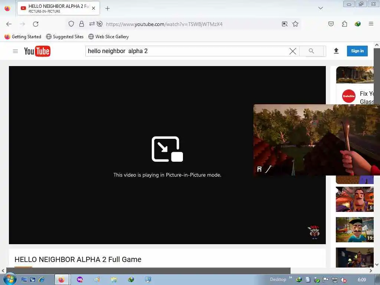Open the tracking protection shield icon
The image size is (380, 285).
click(x=71, y=24)
